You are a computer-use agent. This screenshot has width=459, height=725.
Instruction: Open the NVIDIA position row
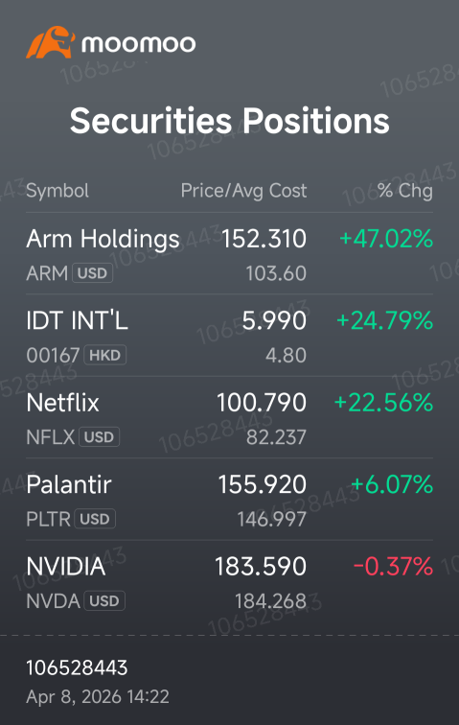(229, 581)
